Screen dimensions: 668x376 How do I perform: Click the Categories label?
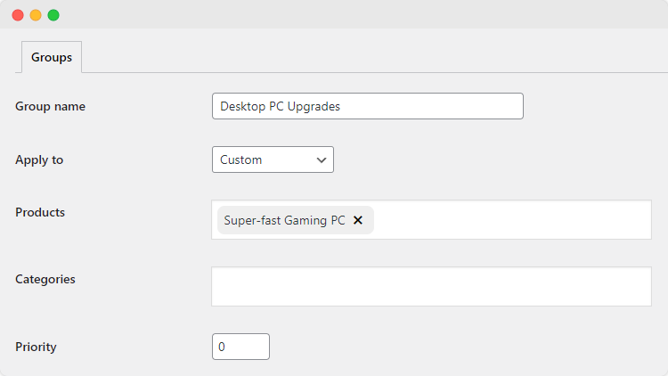[x=45, y=279]
